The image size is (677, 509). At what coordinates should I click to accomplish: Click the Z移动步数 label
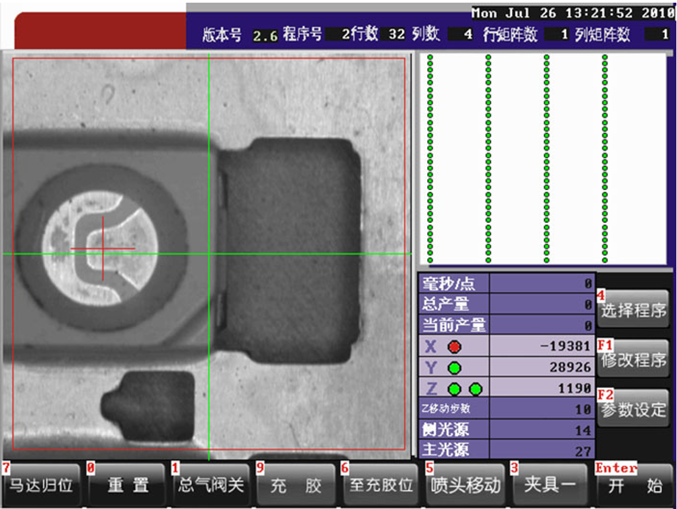coord(445,408)
